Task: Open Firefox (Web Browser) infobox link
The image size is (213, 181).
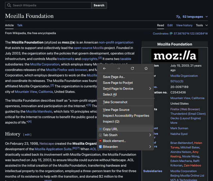Action: pyautogui.click(x=185, y=109)
